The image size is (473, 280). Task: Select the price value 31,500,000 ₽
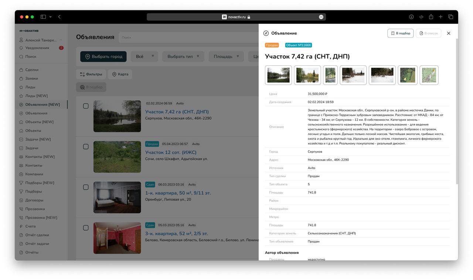click(x=317, y=94)
